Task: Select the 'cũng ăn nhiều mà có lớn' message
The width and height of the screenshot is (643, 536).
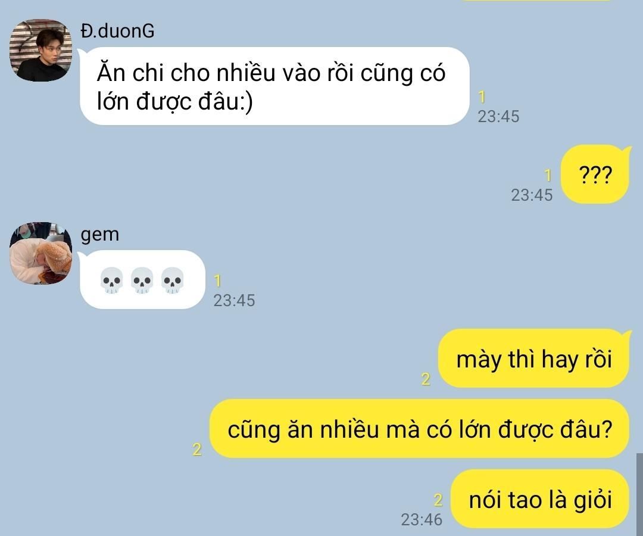Action: (420, 429)
